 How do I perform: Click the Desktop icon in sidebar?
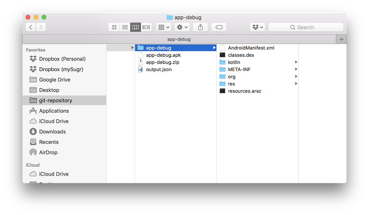coord(33,90)
